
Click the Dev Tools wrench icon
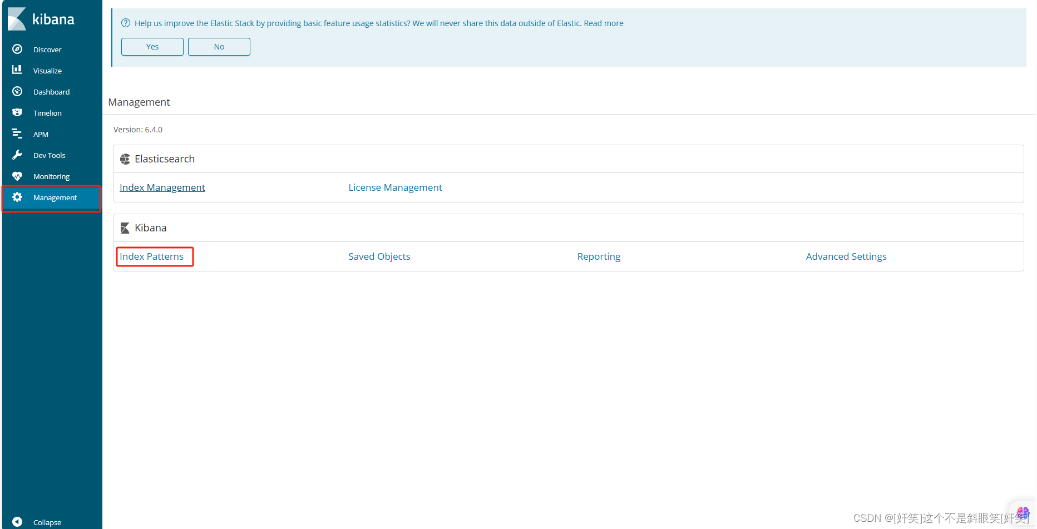click(x=17, y=155)
